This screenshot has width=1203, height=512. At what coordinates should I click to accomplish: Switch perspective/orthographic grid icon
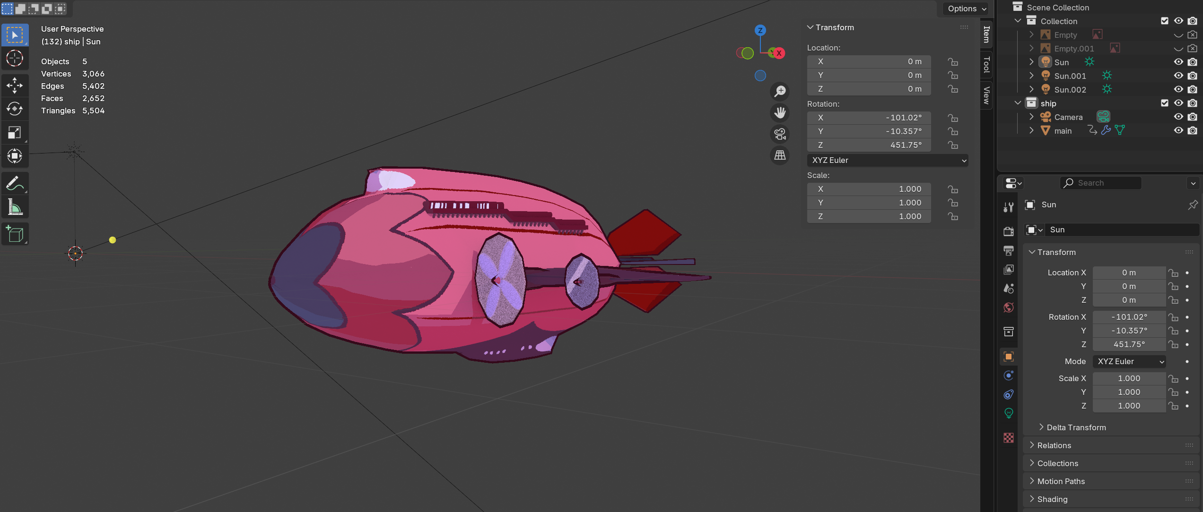(x=780, y=155)
